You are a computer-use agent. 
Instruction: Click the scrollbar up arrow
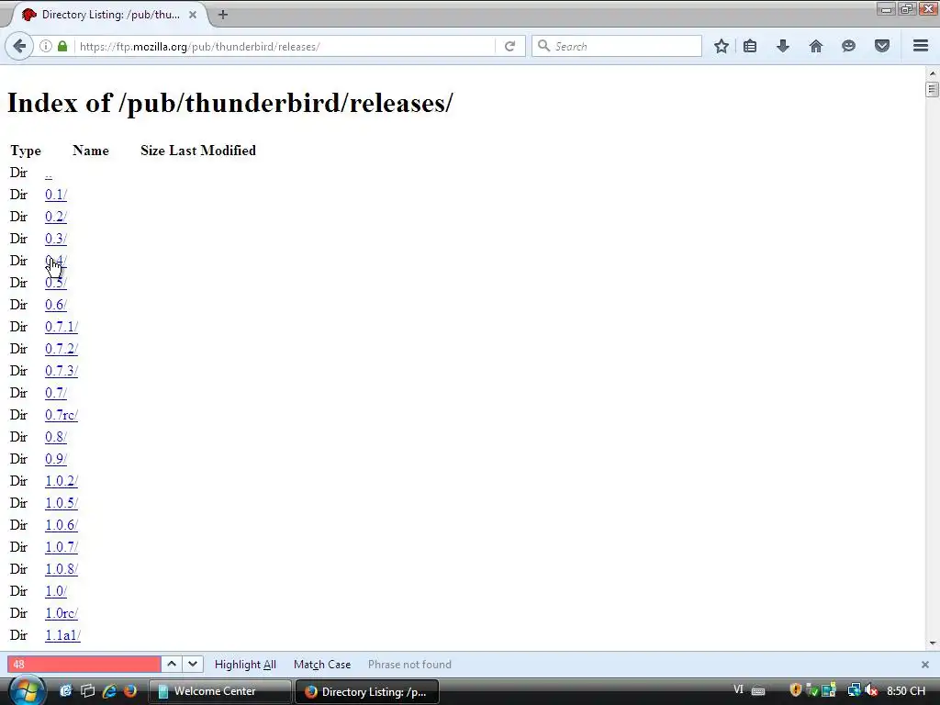coord(933,73)
